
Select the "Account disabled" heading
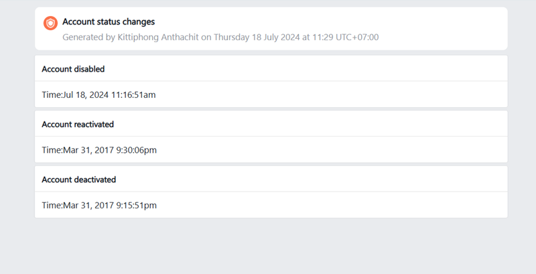click(73, 69)
